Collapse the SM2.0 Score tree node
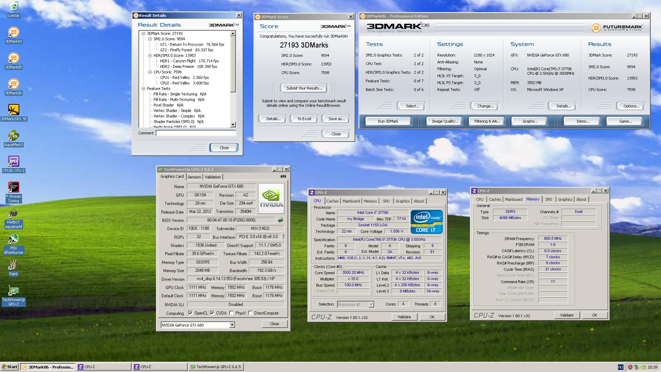Screen dimensions: 661x372 tap(150, 39)
